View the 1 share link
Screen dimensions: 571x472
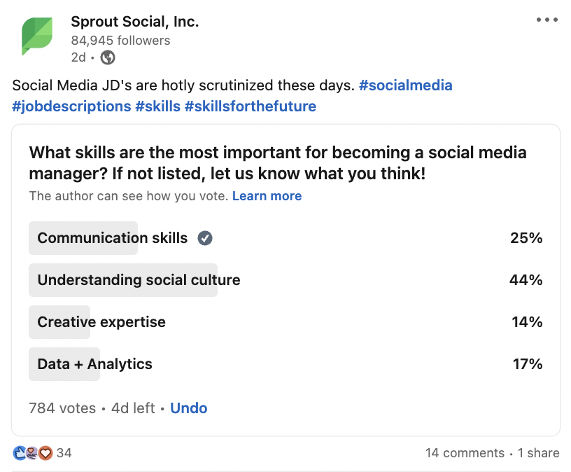(538, 453)
